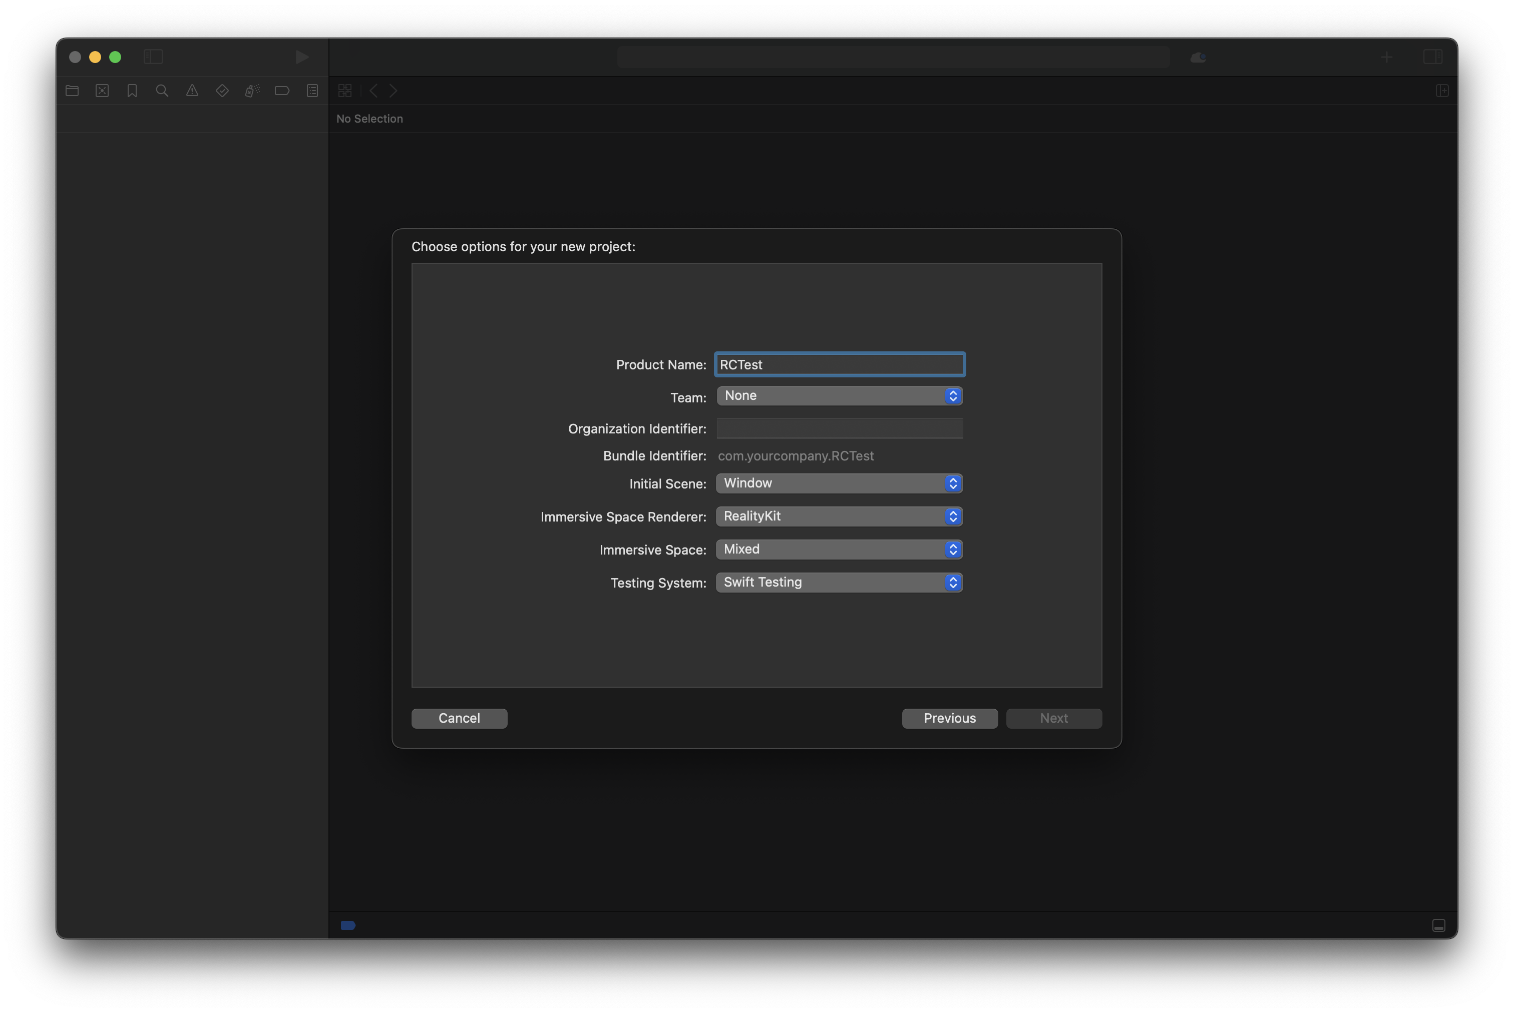Open the Immersive Space Renderer dropdown
1514x1013 pixels.
(x=839, y=516)
